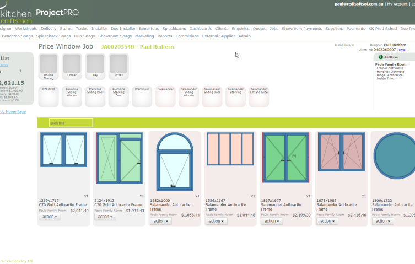Select the Corner window type tile
This screenshot has height=264, width=415.
click(x=72, y=67)
